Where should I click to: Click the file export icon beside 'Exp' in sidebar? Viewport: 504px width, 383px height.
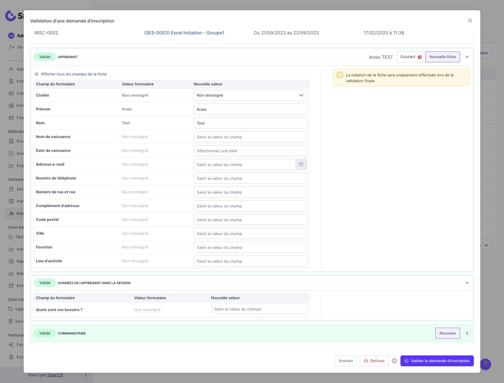click(11, 357)
